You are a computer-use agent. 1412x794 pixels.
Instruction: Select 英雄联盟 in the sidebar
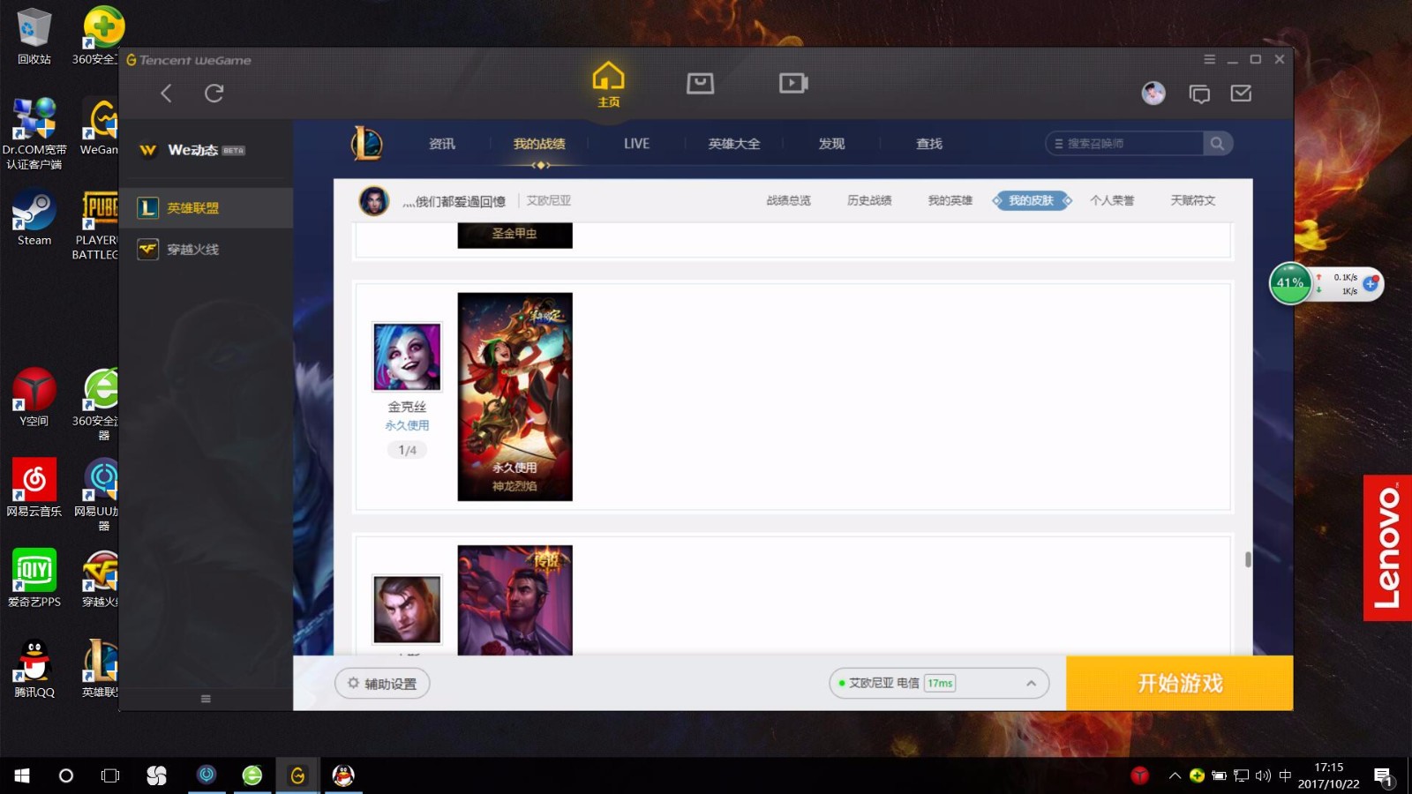pyautogui.click(x=207, y=208)
